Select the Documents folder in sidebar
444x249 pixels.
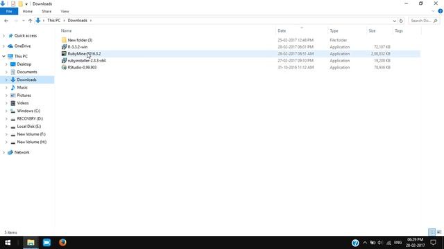(x=27, y=72)
